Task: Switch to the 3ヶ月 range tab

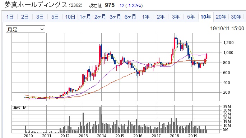Action: click(115, 17)
